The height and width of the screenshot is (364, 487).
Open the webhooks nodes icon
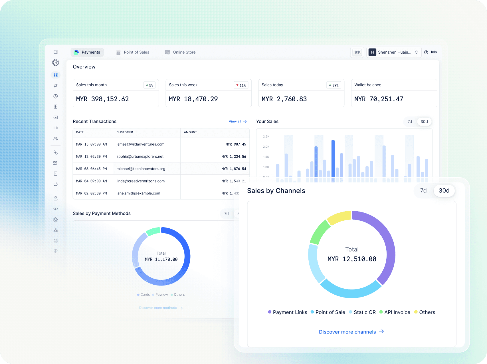pyautogui.click(x=56, y=230)
